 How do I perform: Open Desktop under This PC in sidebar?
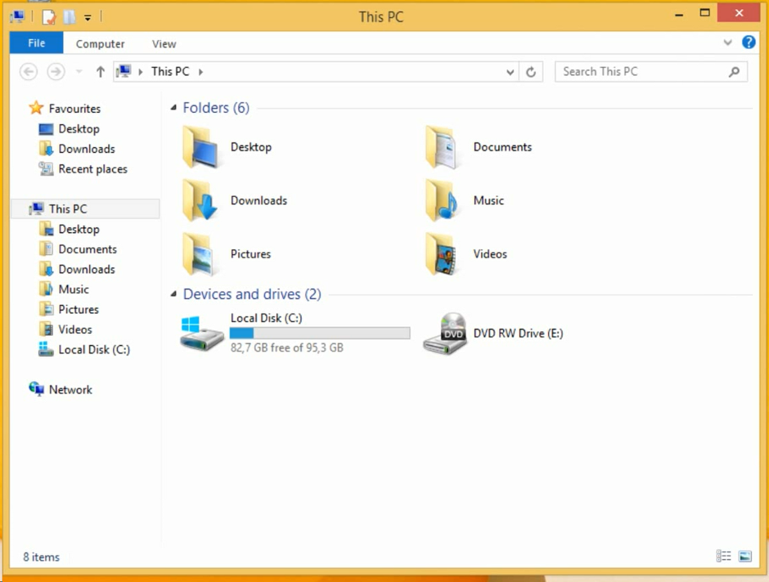pyautogui.click(x=70, y=229)
